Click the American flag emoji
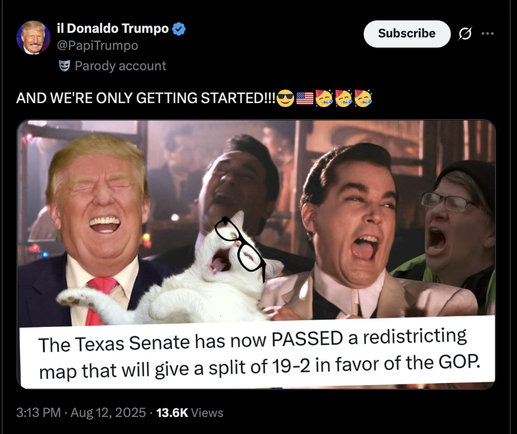This screenshot has width=517, height=434. pos(305,98)
